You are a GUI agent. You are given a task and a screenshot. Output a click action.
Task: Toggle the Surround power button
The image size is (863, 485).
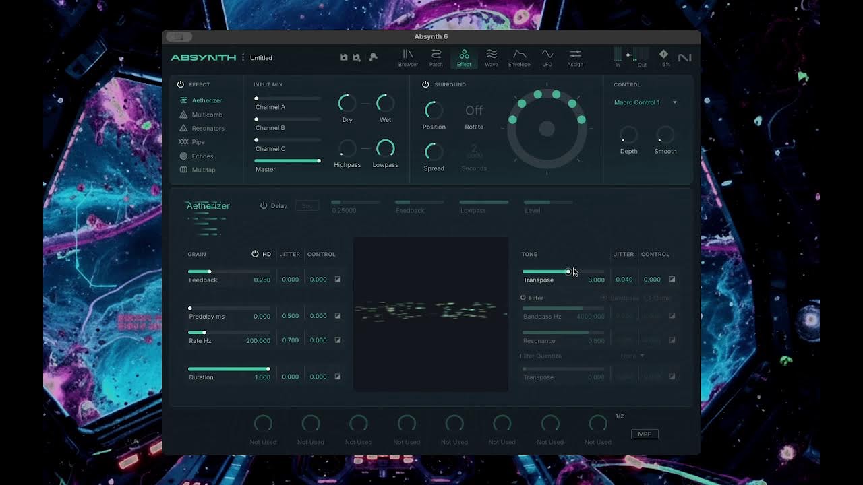[425, 84]
